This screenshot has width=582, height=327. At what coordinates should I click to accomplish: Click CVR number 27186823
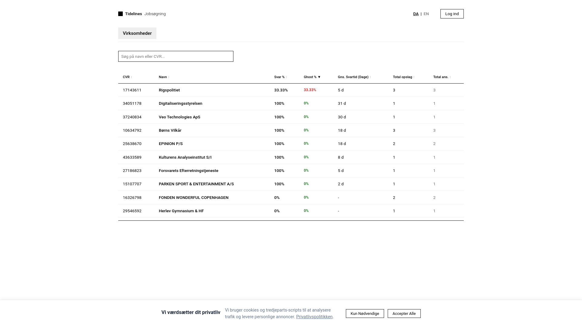tap(132, 171)
